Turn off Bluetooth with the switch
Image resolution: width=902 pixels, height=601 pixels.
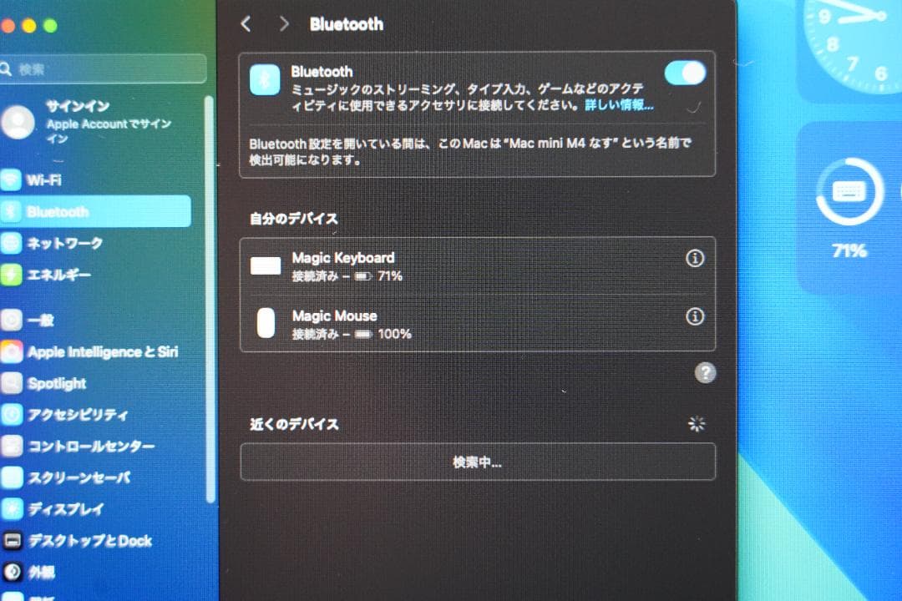pyautogui.click(x=684, y=73)
